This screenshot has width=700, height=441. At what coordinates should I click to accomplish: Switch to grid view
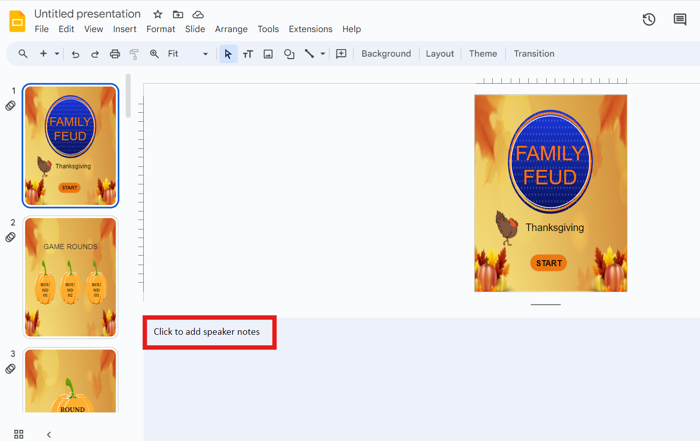click(19, 434)
